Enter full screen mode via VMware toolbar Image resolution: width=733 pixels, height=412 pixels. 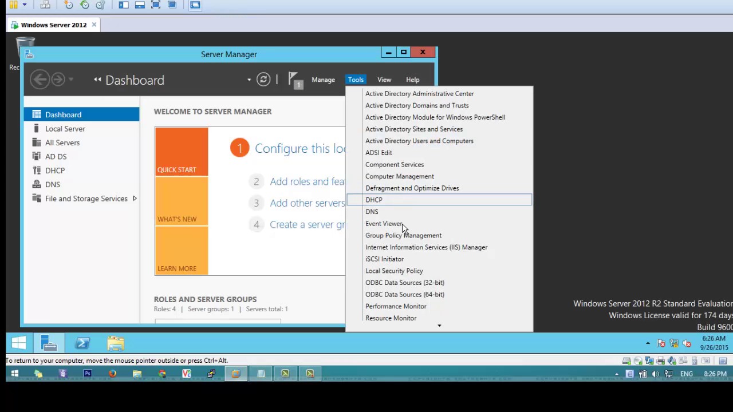pos(156,5)
